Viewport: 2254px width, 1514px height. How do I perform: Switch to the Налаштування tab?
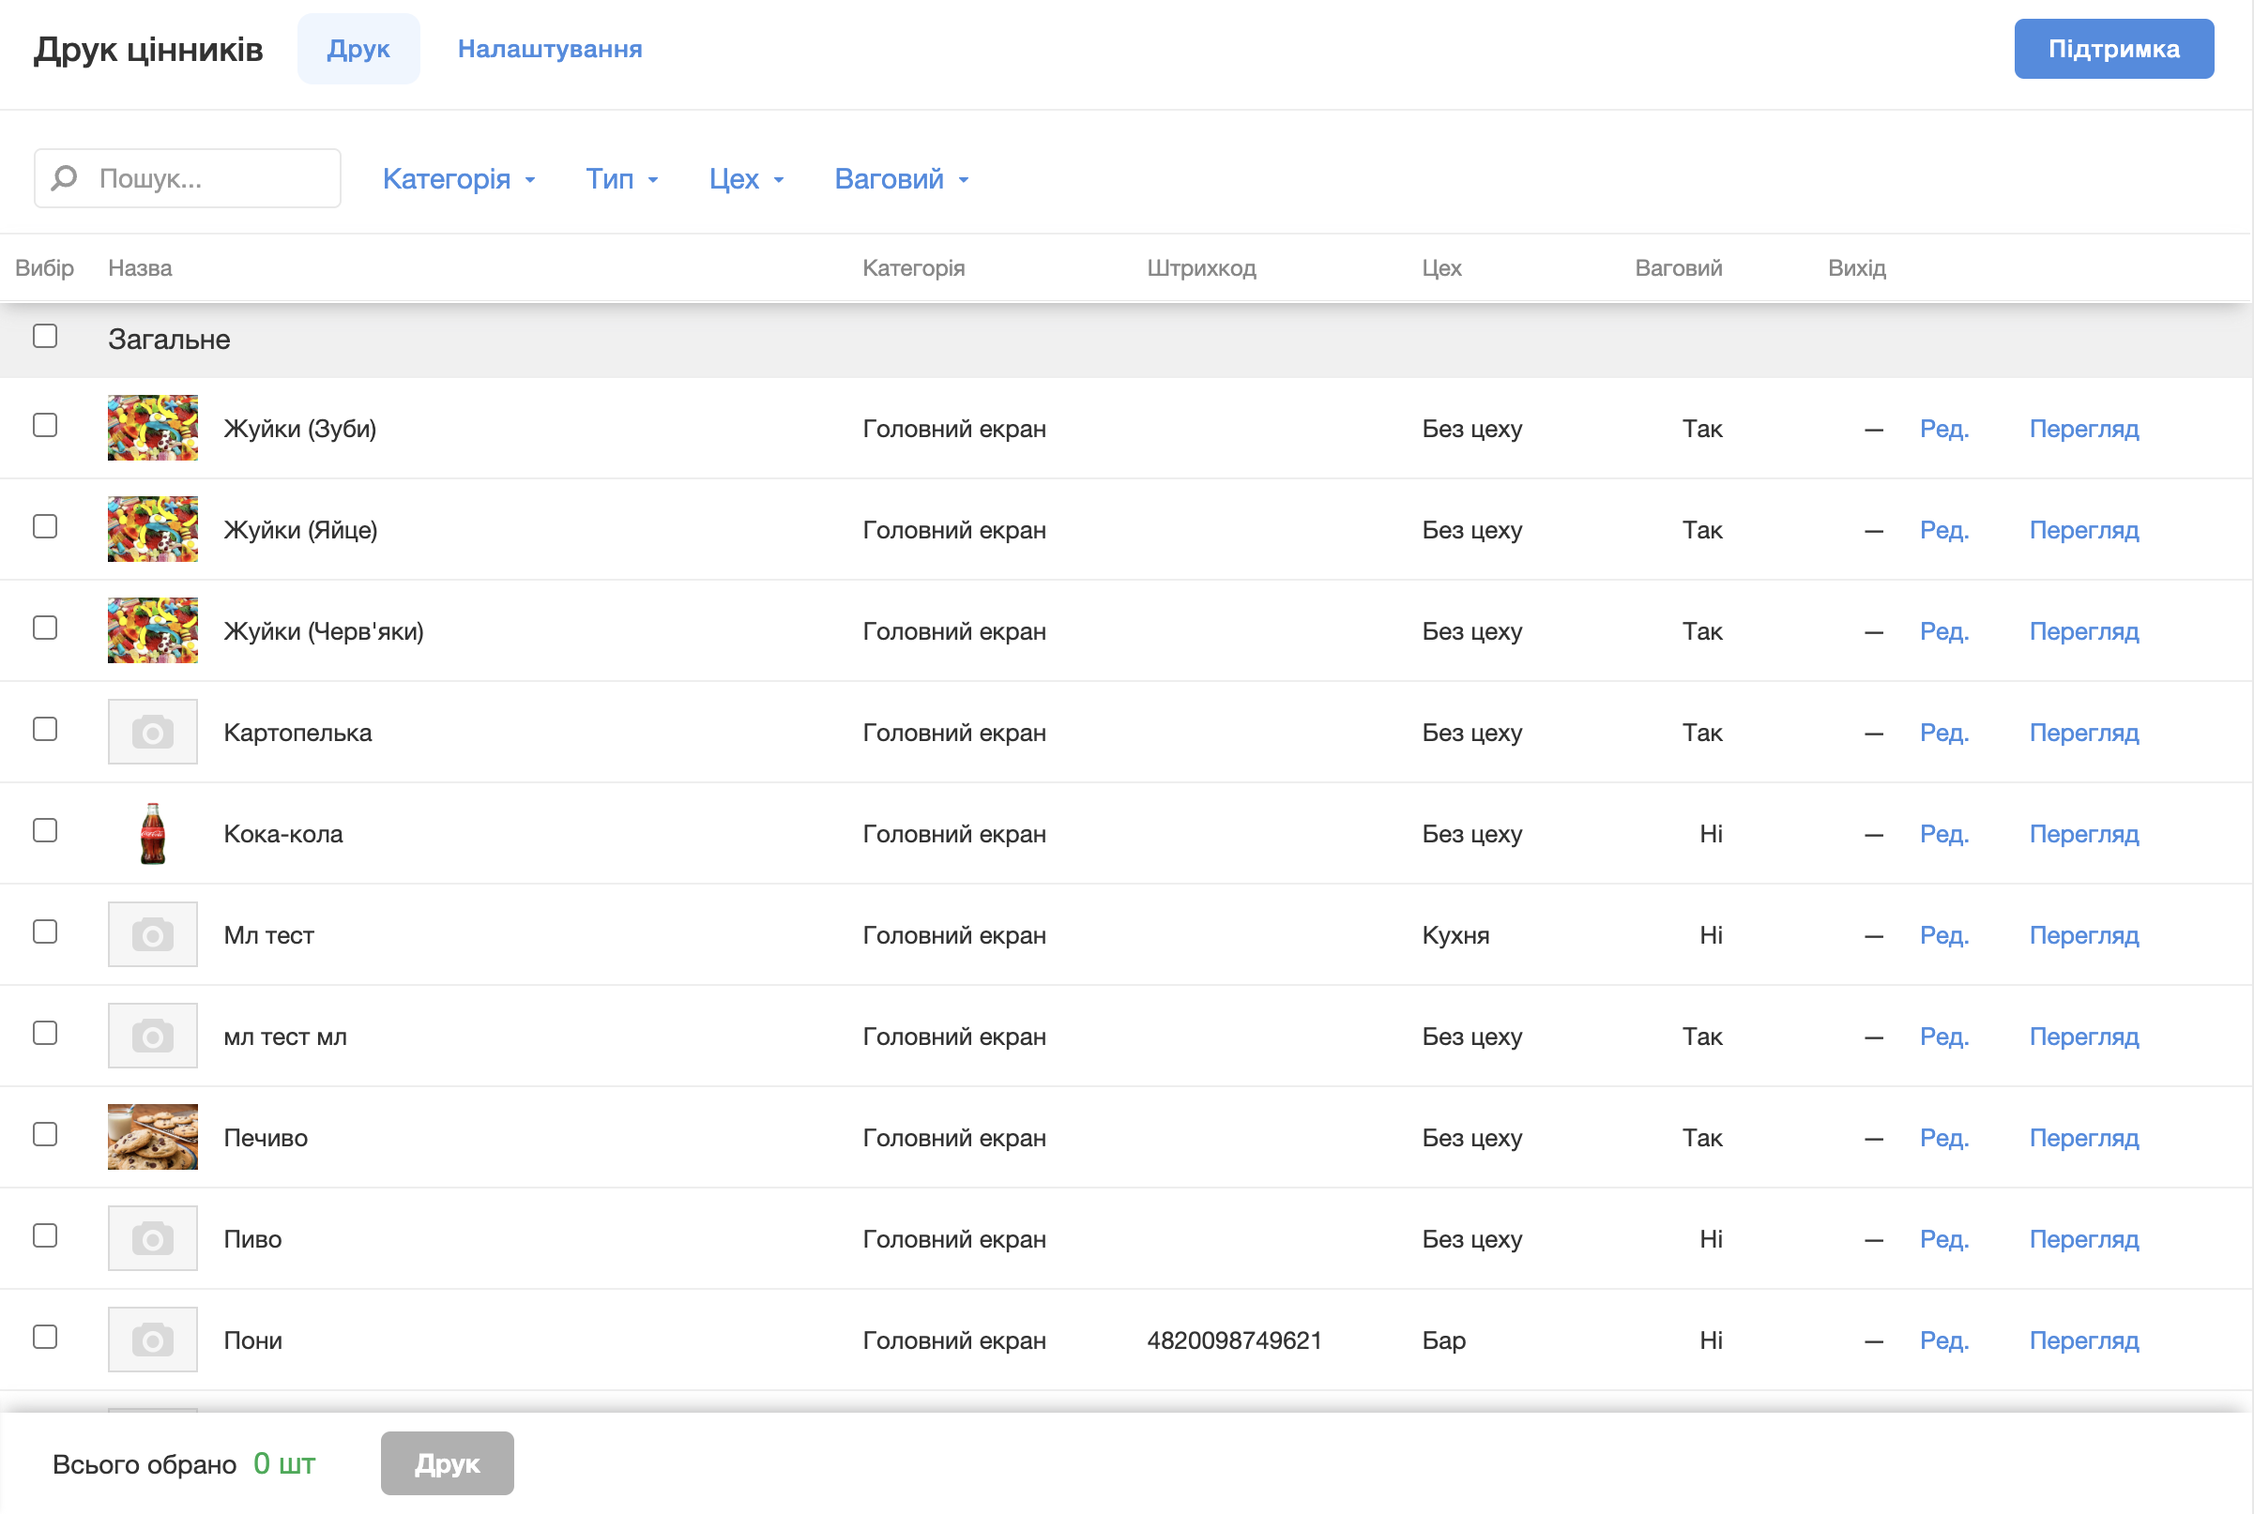click(550, 48)
